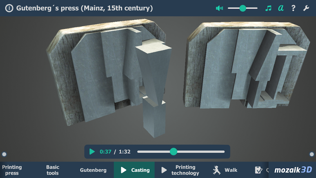Image resolution: width=316 pixels, height=178 pixels.
Task: Click the Casting label in the bottom bar
Action: click(140, 170)
